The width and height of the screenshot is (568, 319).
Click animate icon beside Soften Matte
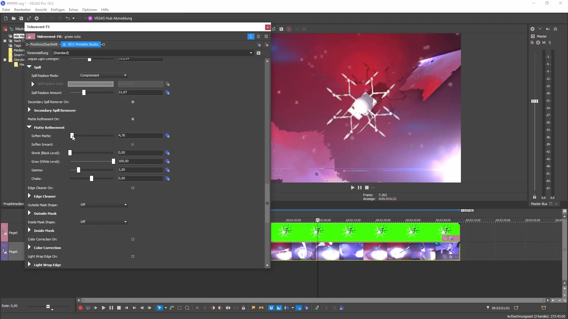167,136
